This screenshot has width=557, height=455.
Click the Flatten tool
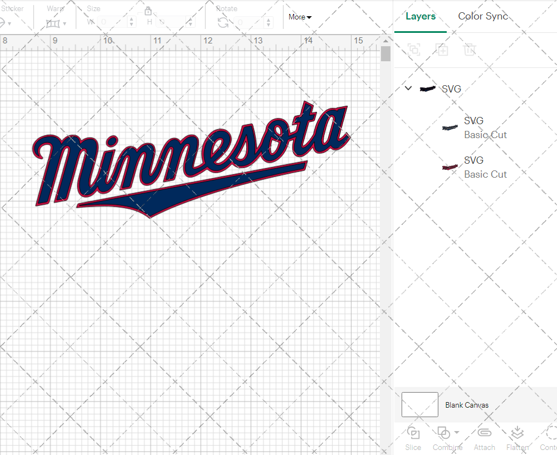[517, 439]
